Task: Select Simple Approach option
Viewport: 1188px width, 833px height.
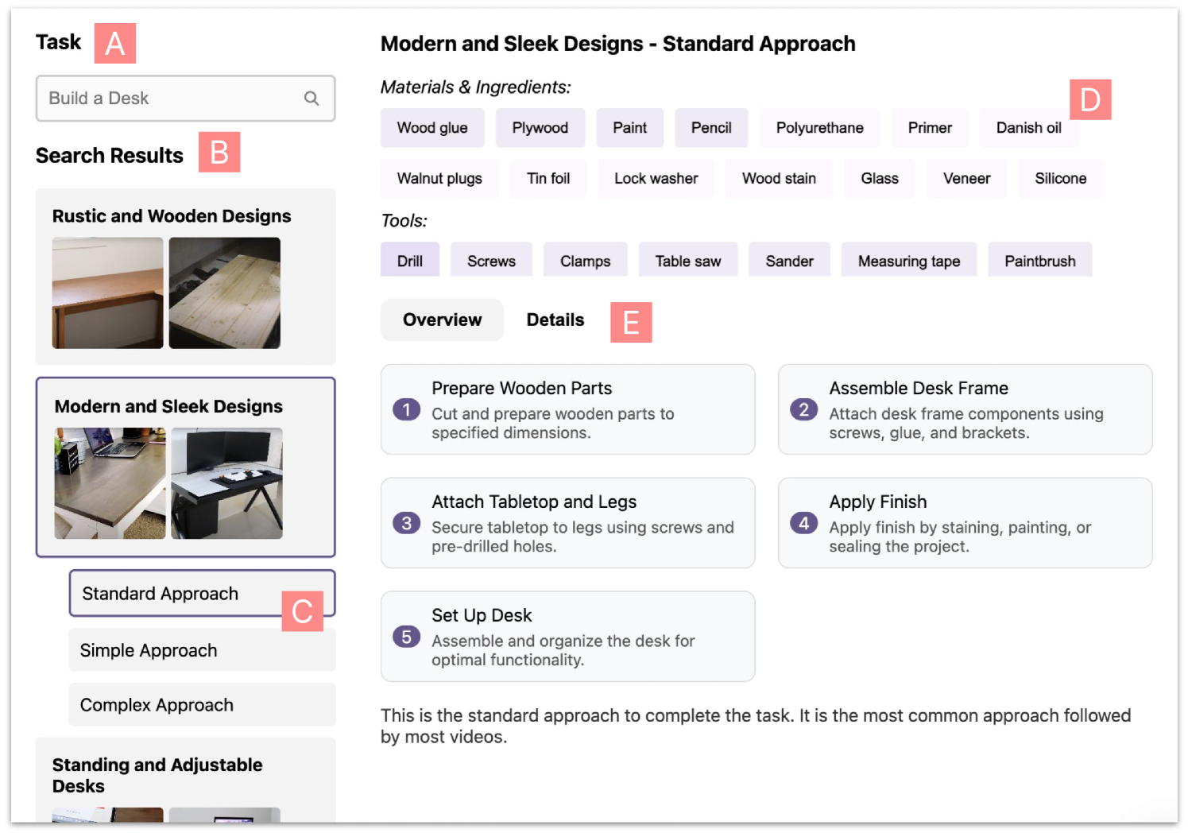Action: pyautogui.click(x=202, y=650)
